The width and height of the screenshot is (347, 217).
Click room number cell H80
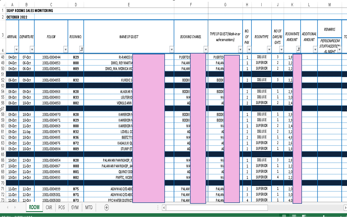[x=76, y=166]
